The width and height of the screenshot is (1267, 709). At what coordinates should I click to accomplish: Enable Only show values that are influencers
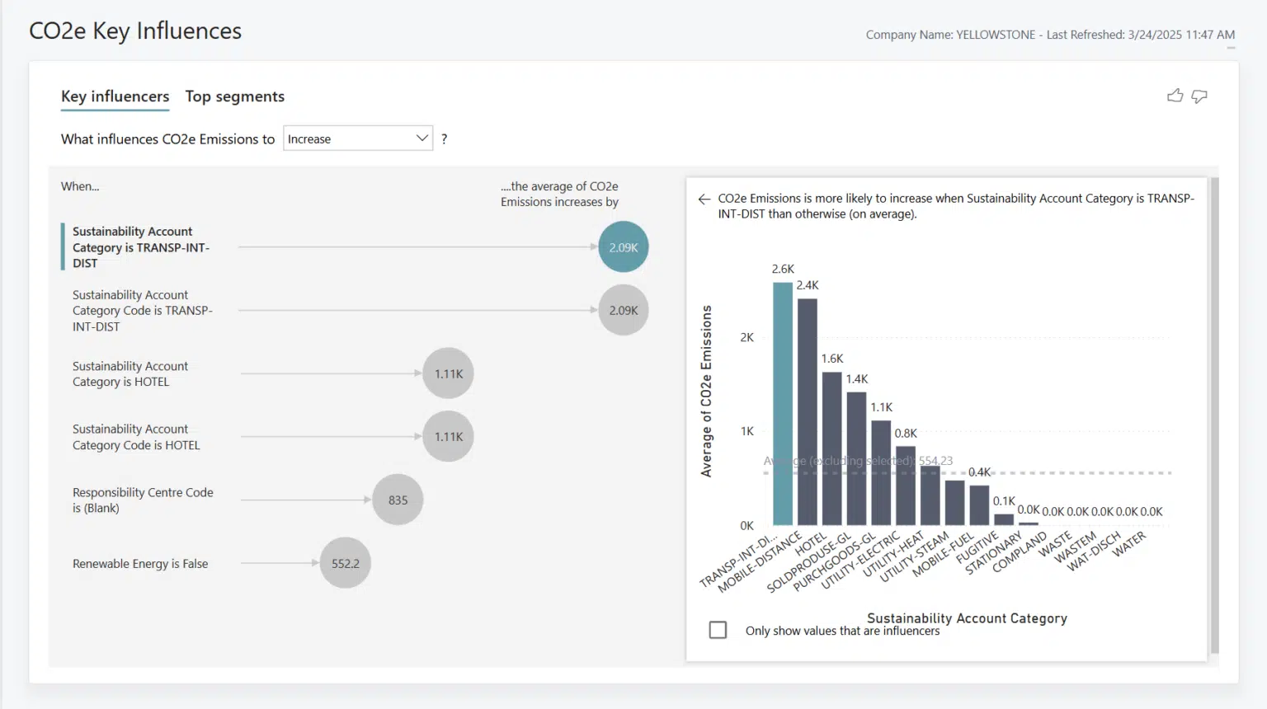(718, 630)
